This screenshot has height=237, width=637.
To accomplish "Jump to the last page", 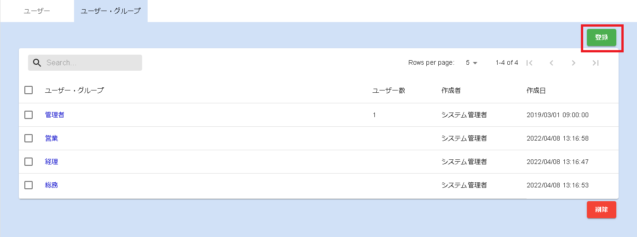I will tap(596, 63).
